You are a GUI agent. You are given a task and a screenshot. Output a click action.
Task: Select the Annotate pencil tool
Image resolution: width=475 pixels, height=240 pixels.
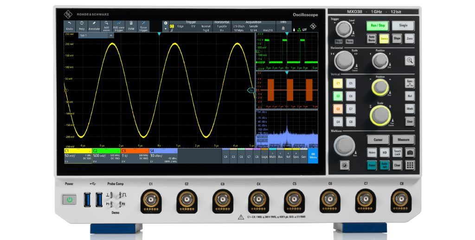tap(94, 26)
